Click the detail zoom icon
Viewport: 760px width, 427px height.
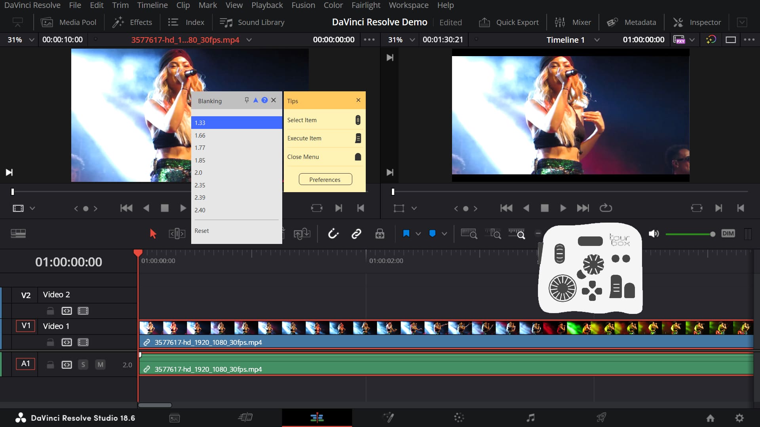pyautogui.click(x=493, y=234)
